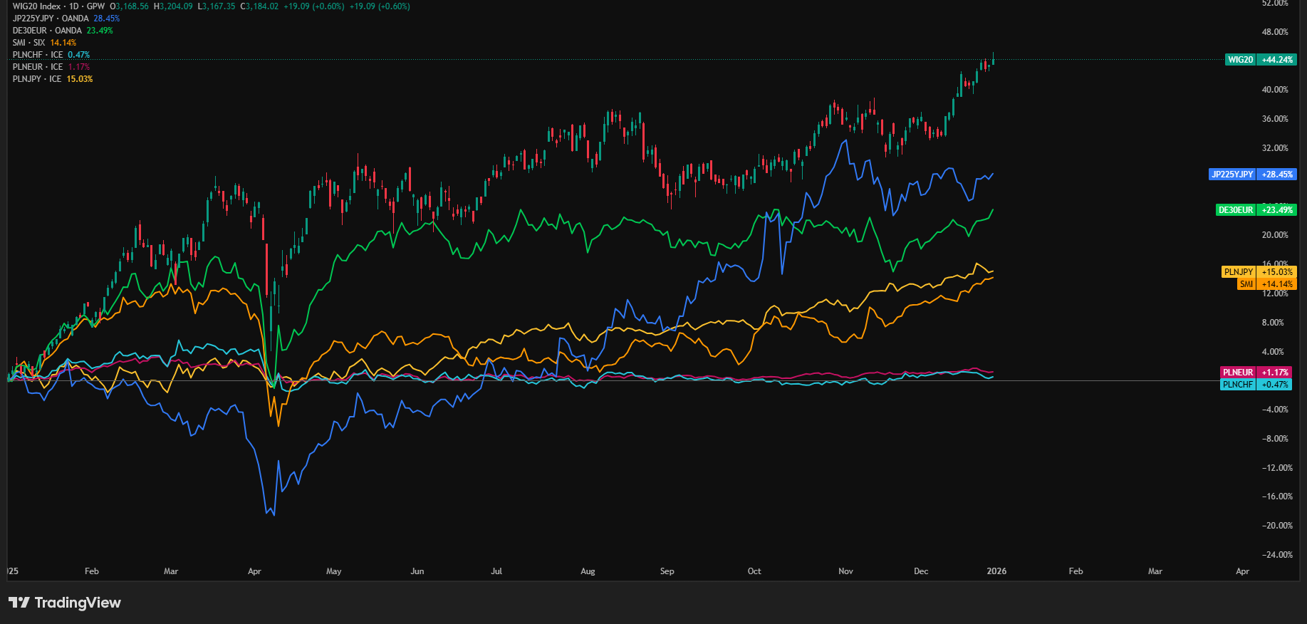The image size is (1307, 624).
Task: Click the yellow PLNJPY +15.03% scale label
Action: tap(1258, 272)
